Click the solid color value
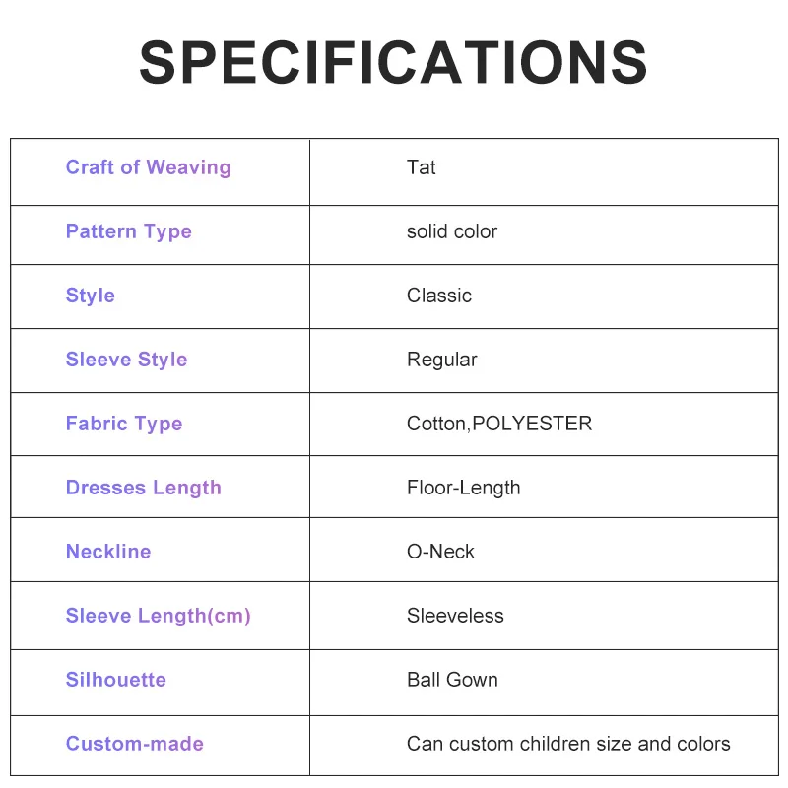 [452, 231]
